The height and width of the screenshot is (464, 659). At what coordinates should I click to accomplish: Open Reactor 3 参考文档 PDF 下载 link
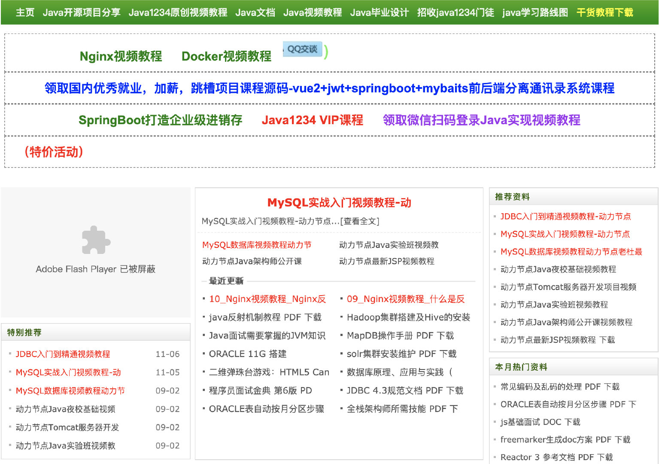tap(557, 457)
